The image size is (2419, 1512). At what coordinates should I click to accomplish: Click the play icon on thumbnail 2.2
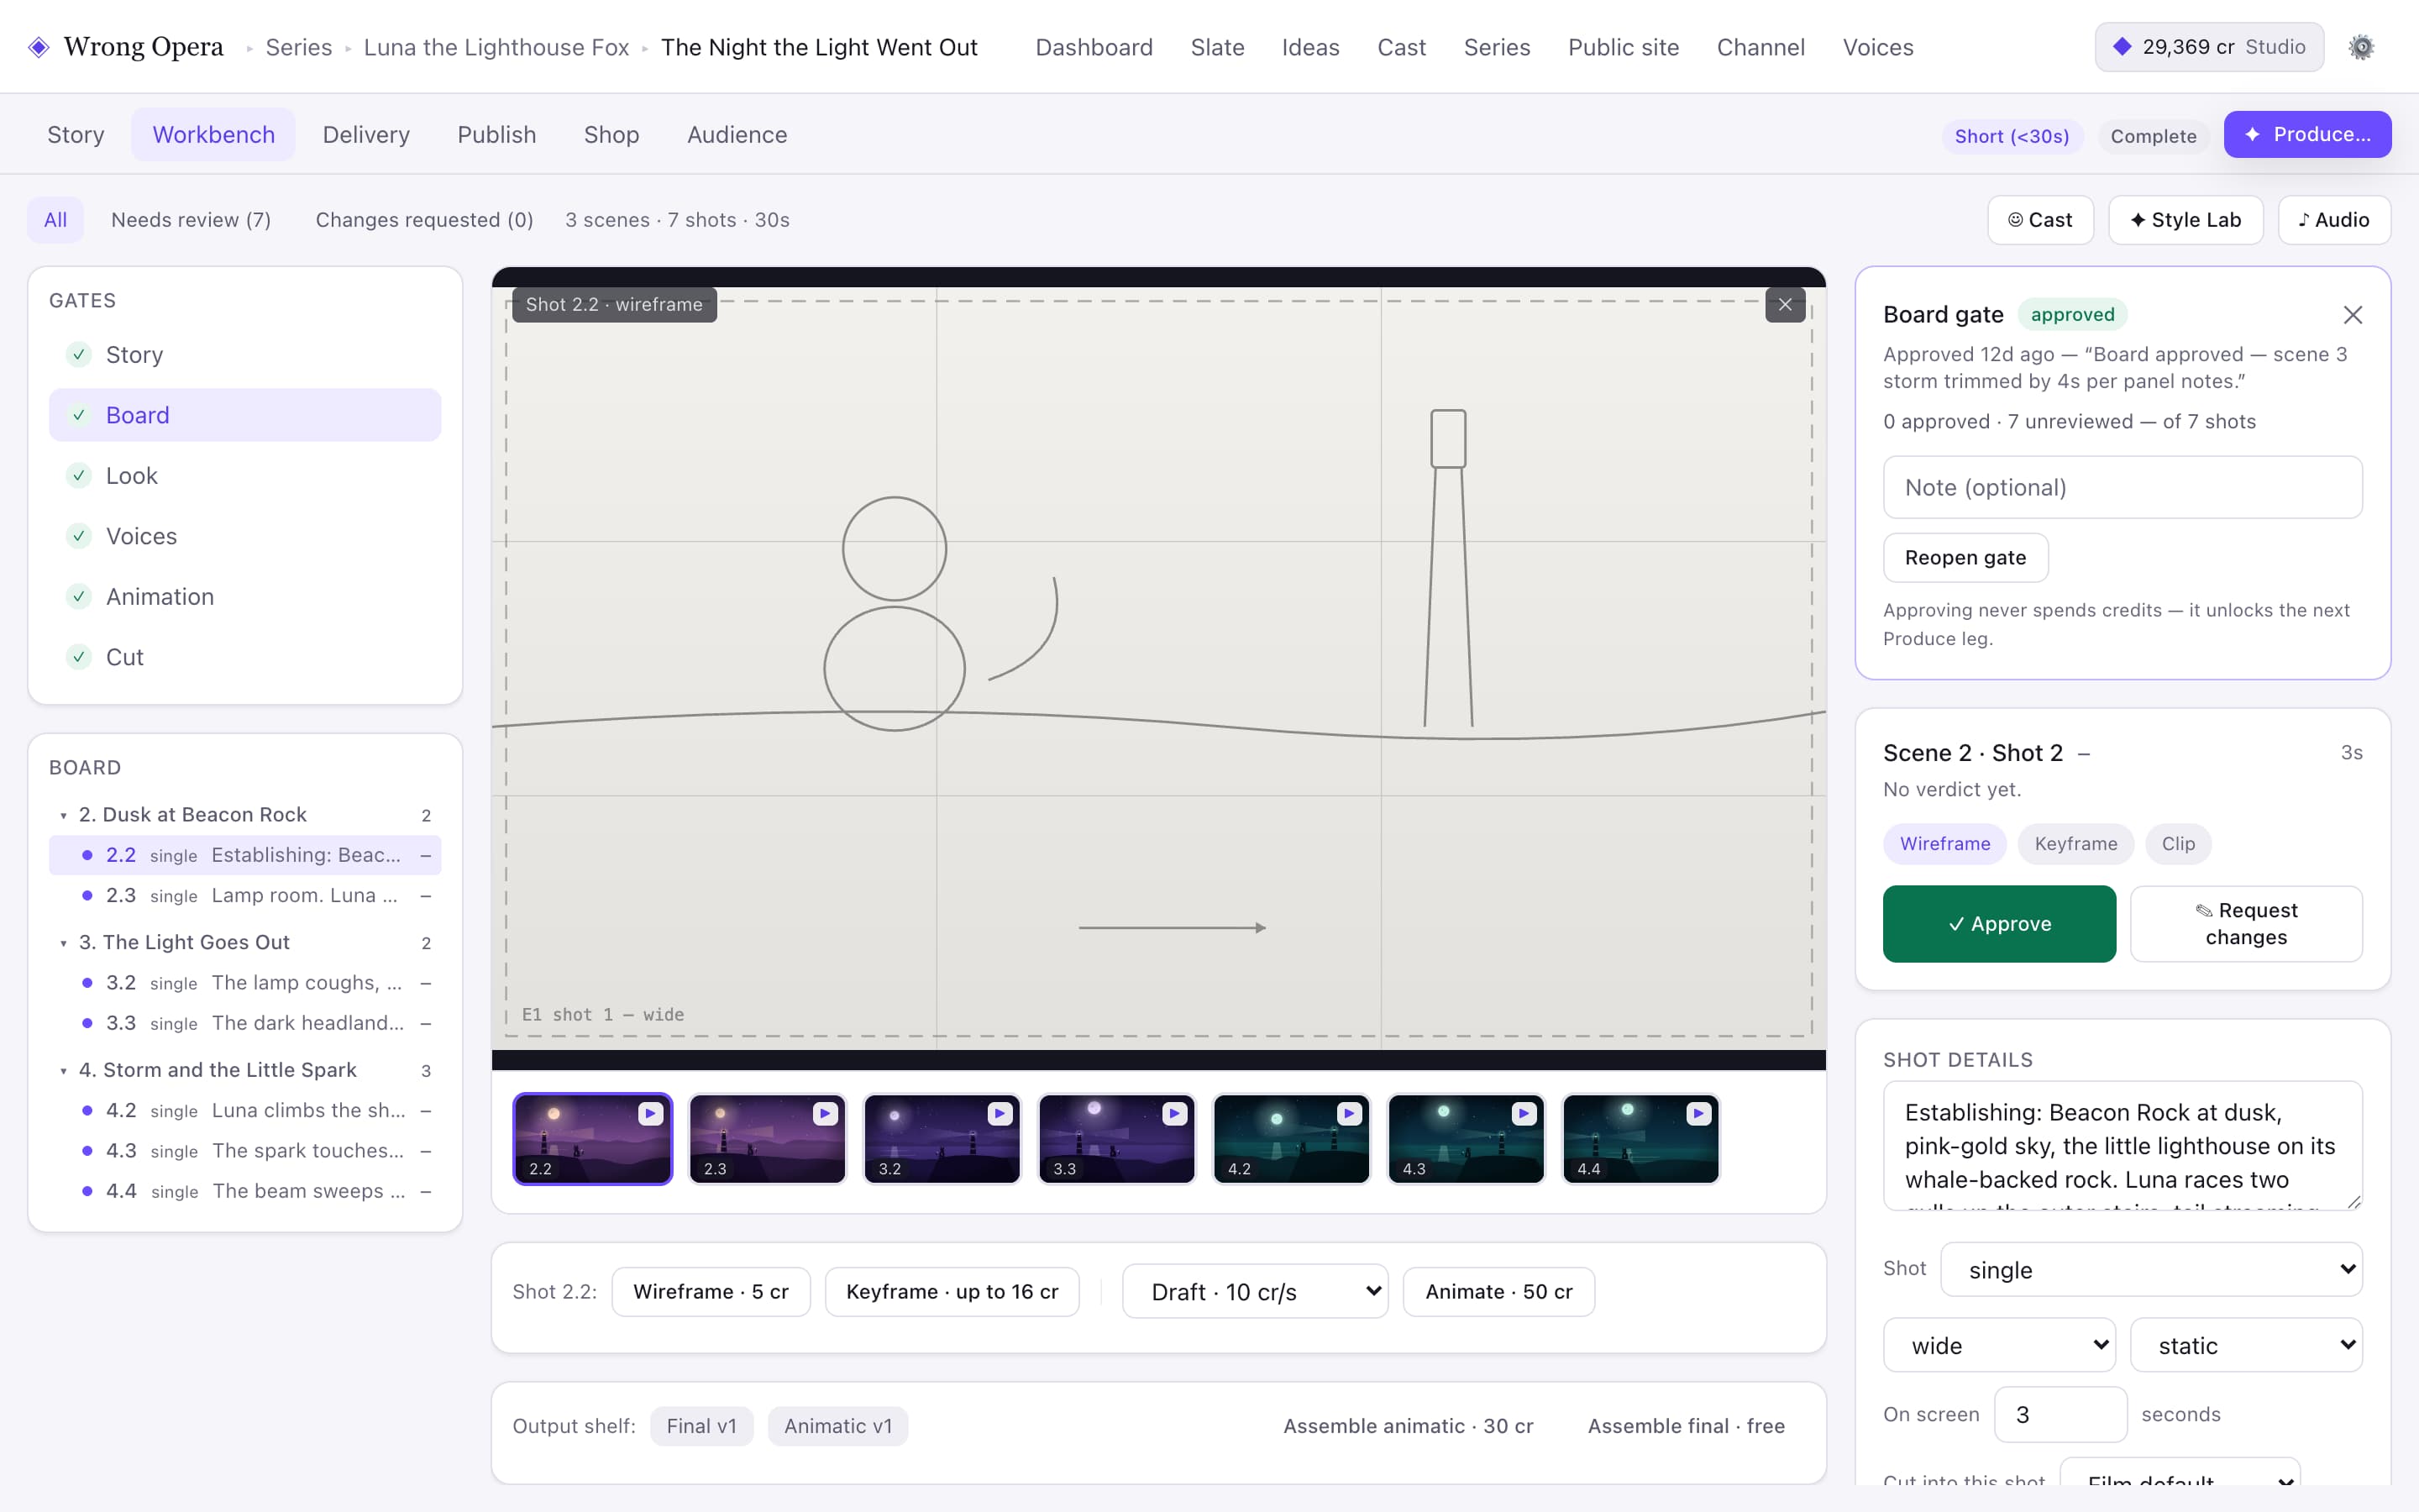point(650,1114)
